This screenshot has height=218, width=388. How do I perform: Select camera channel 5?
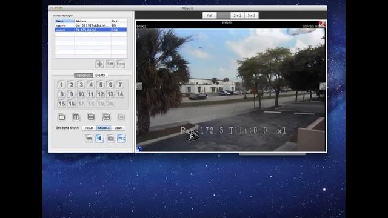[101, 85]
